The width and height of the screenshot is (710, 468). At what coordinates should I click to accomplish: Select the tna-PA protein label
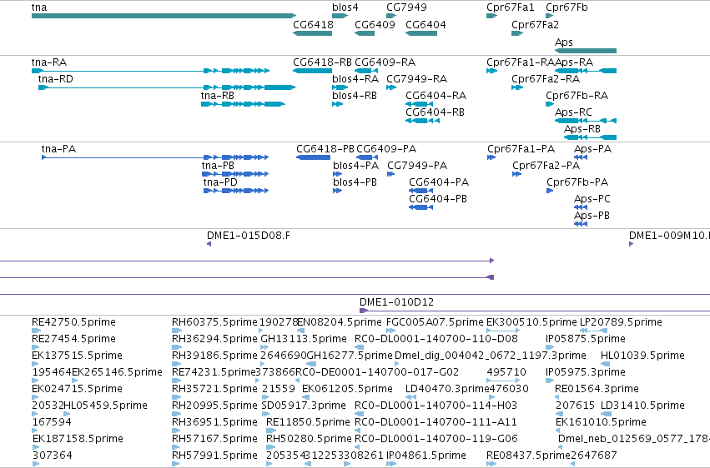[59, 148]
